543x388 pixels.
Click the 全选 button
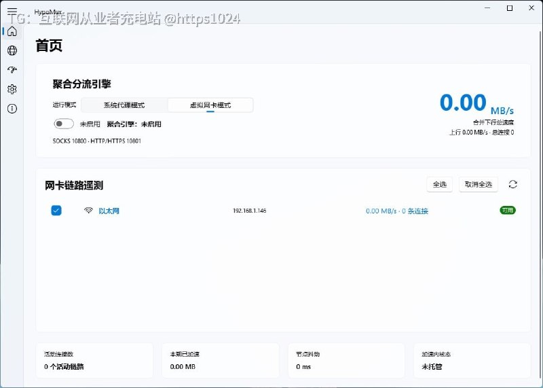[439, 184]
